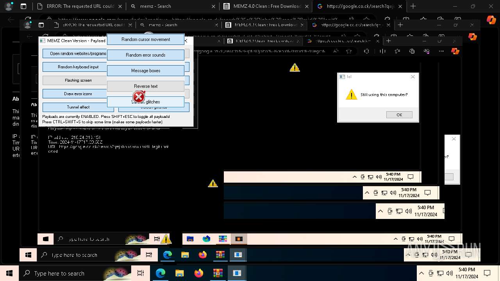Click Read aloud icon in innermost browser toolbar

tap(335, 51)
